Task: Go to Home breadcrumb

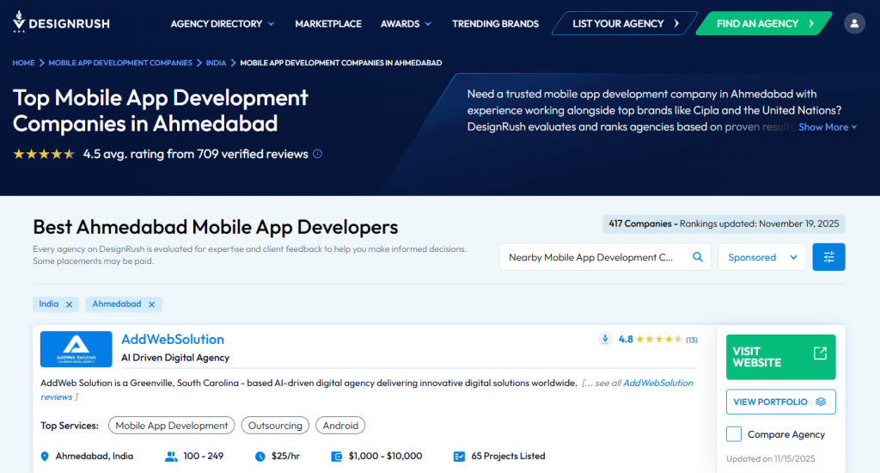Action: (x=23, y=63)
